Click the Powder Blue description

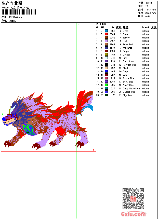point(129,65)
